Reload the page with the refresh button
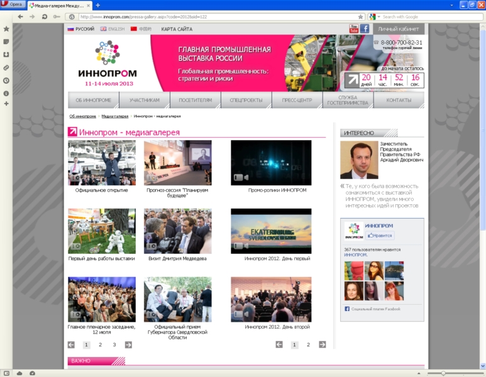 pyautogui.click(x=44, y=16)
